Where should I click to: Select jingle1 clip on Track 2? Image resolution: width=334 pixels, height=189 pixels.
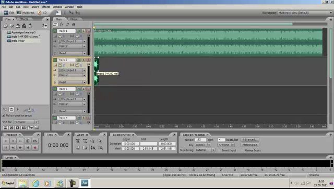point(96,71)
